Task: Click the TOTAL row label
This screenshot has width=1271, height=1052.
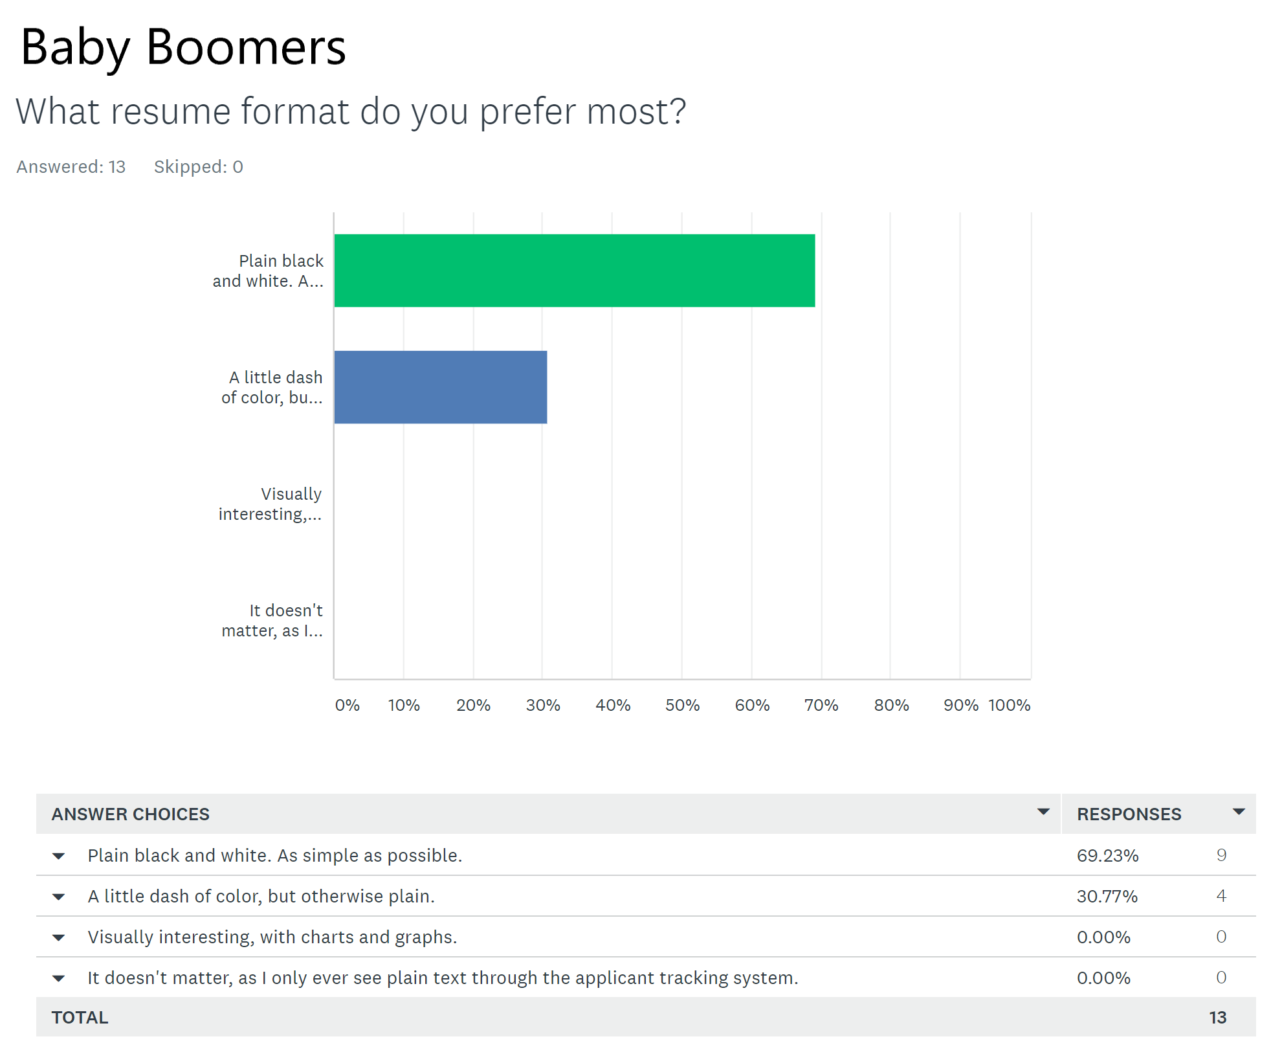Action: (x=80, y=1018)
